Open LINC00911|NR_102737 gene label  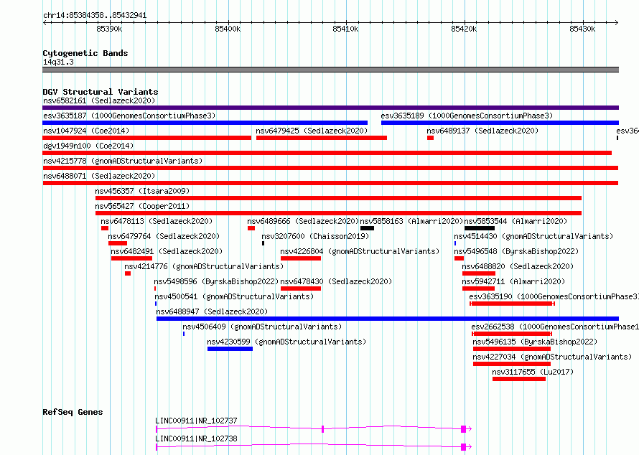196,421
